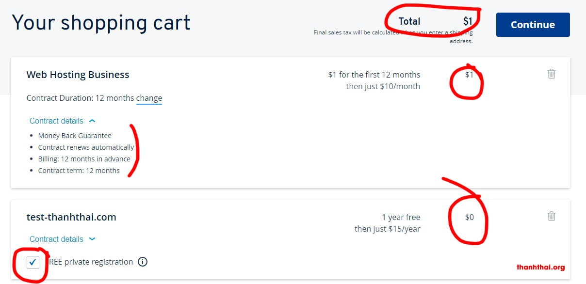
Task: Click the test-thanhthai.com domain name
Action: 71,217
